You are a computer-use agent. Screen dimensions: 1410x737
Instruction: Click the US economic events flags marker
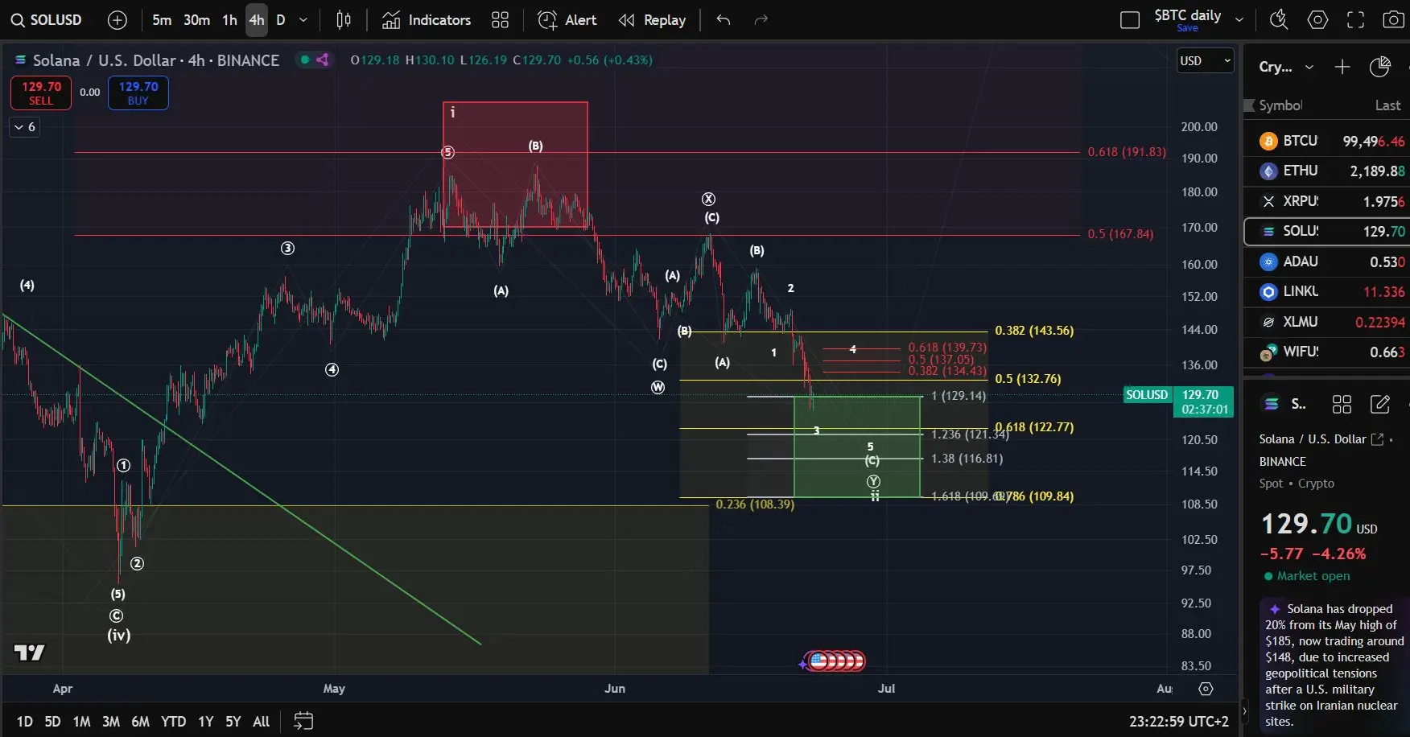pos(836,661)
